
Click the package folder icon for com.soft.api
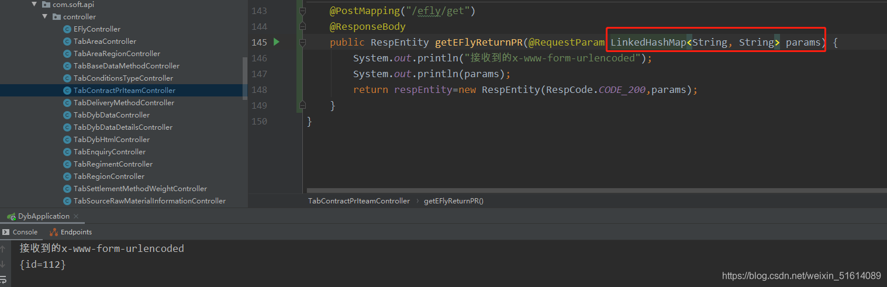(x=46, y=5)
